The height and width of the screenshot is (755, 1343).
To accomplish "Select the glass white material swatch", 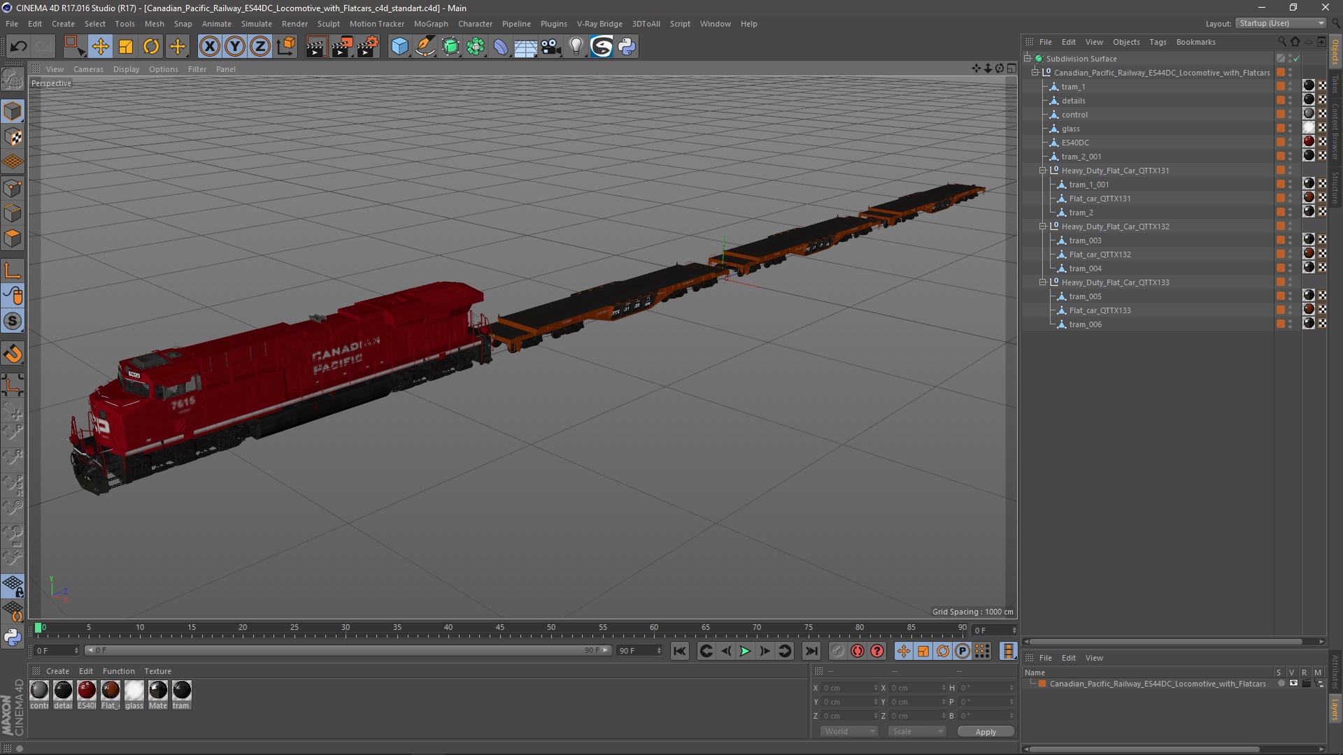I will (x=134, y=690).
